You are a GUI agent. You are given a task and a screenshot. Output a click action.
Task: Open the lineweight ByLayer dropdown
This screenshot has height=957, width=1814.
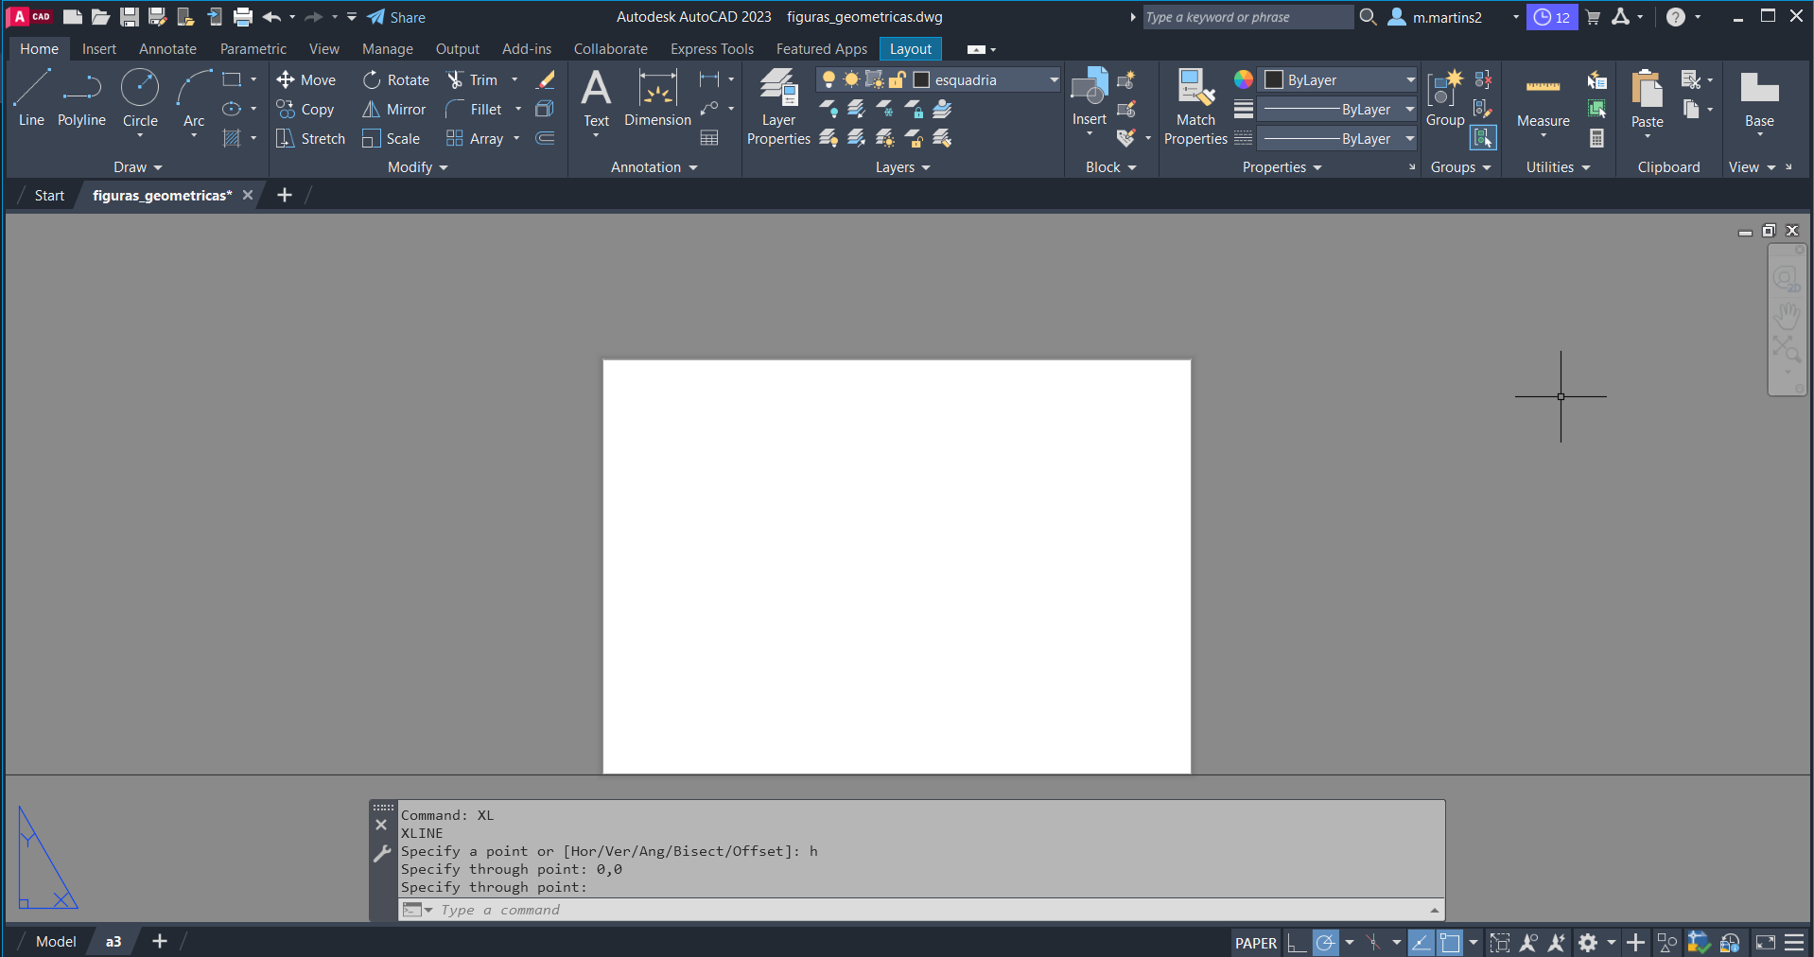click(1409, 109)
